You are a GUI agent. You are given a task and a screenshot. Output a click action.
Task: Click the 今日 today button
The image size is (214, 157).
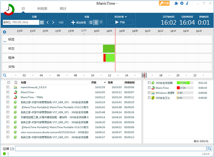(61, 22)
